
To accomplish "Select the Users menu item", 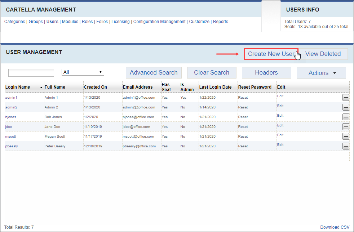I will click(52, 22).
